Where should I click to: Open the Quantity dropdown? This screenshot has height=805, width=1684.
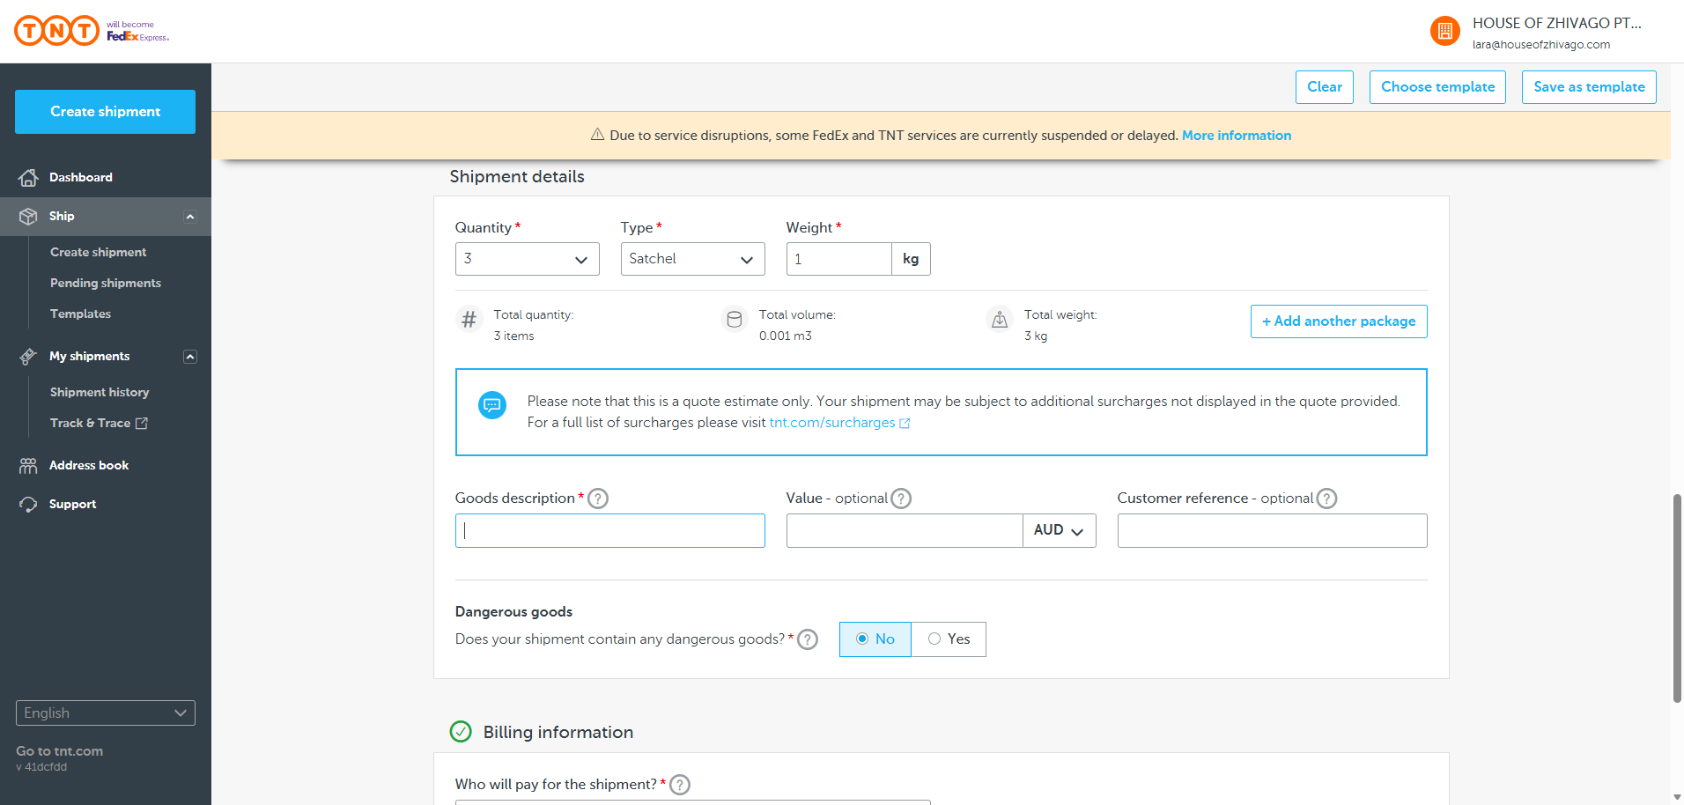527,259
